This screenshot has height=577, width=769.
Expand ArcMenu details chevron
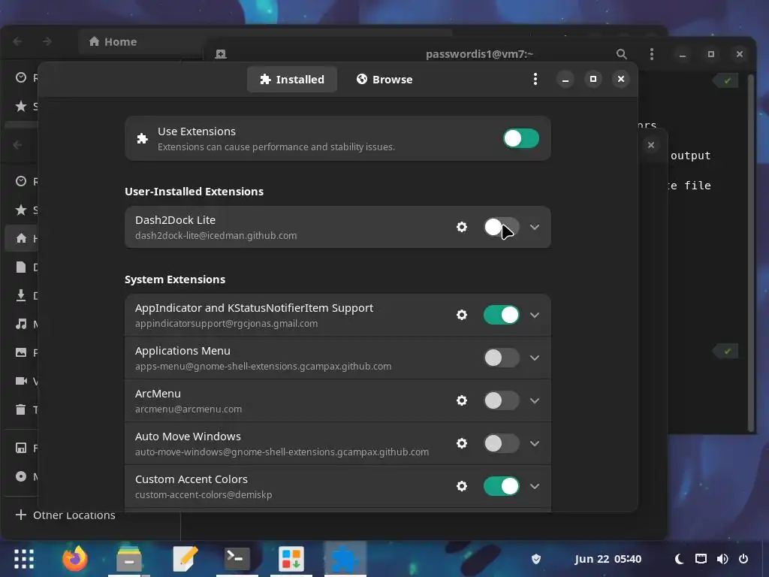point(535,400)
